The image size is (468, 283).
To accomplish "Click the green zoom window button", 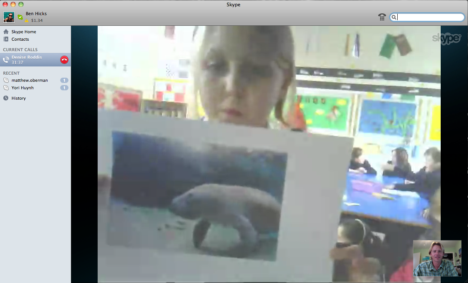I will pos(21,4).
